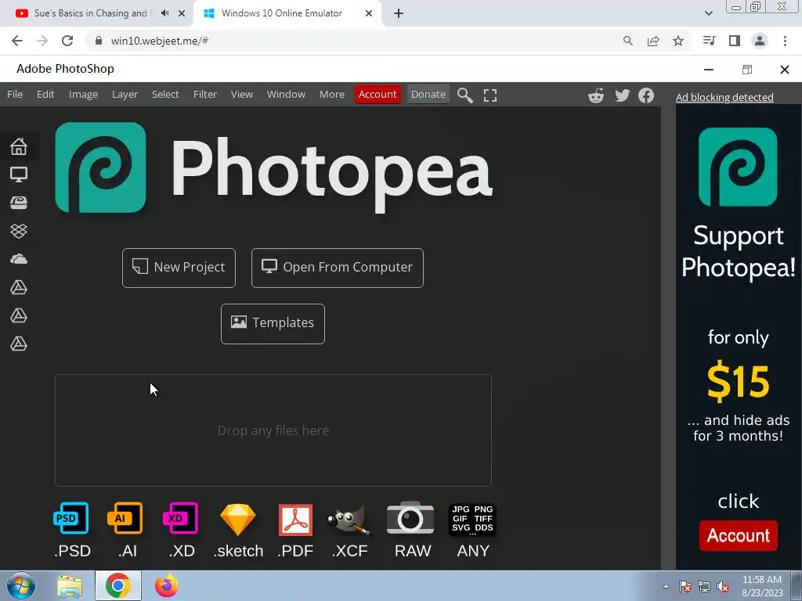Toggle Photopea fullscreen mode icon
The width and height of the screenshot is (802, 601).
490,95
